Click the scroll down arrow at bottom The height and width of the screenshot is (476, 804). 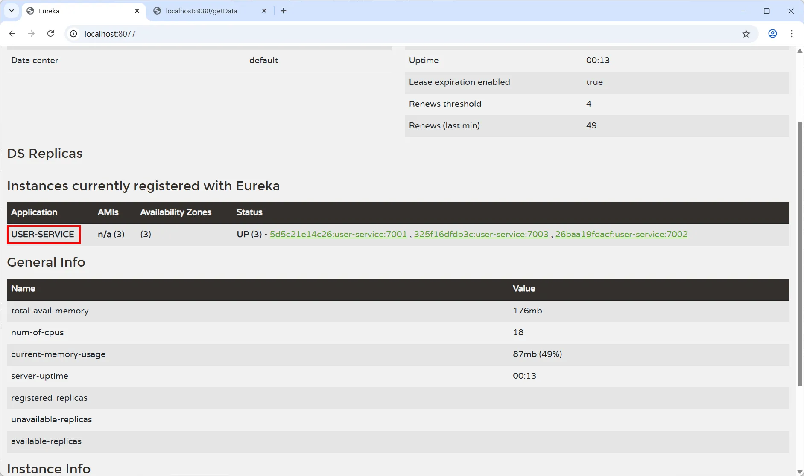pos(800,471)
